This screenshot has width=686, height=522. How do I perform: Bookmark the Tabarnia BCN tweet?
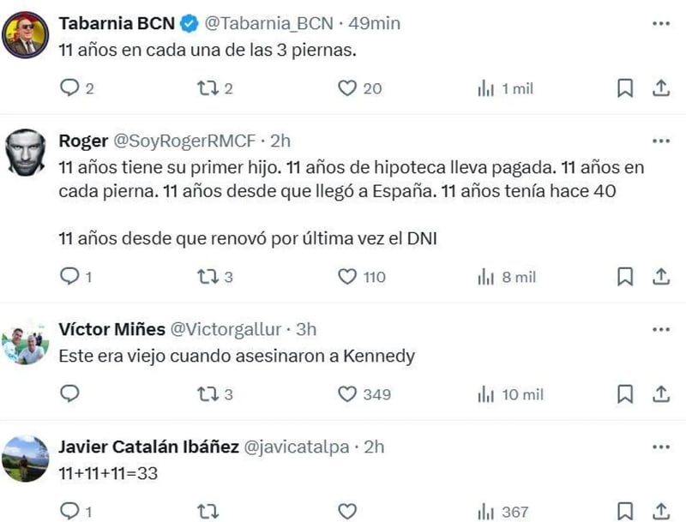tap(625, 87)
